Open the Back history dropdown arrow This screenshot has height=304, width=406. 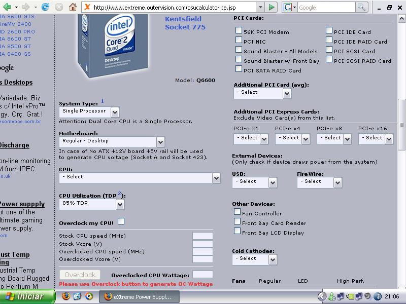point(16,7)
